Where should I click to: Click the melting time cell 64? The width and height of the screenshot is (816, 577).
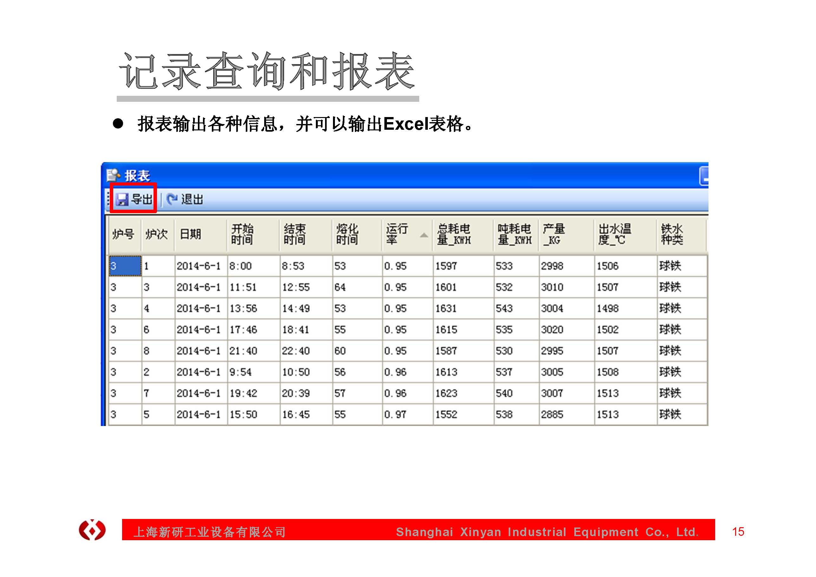pos(357,287)
